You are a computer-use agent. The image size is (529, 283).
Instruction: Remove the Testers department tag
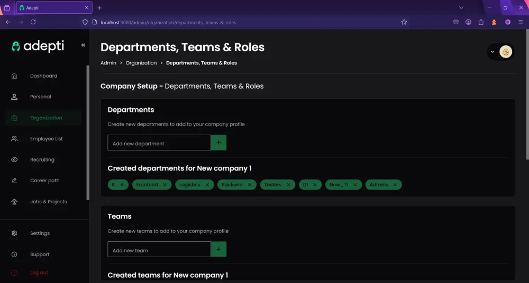point(288,185)
